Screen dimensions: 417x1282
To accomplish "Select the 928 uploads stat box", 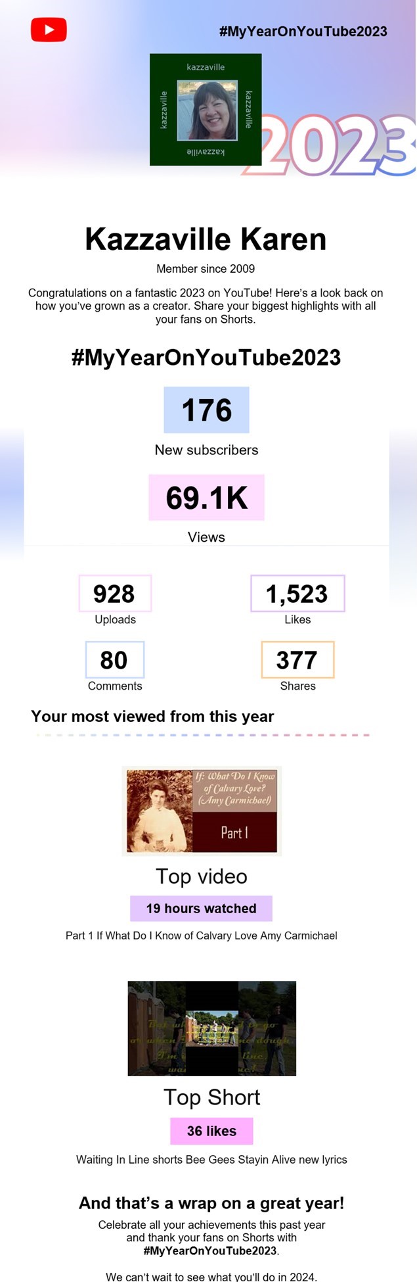I will 115,594.
